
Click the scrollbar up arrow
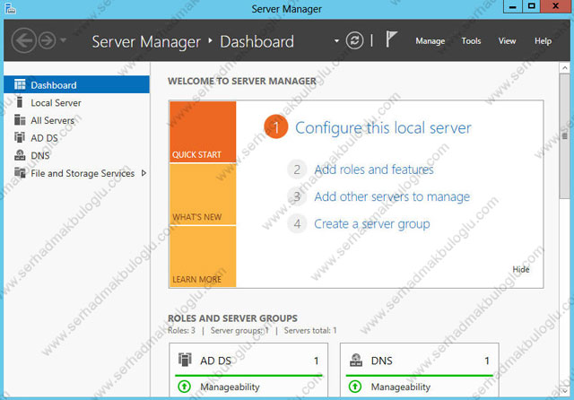[564, 67]
